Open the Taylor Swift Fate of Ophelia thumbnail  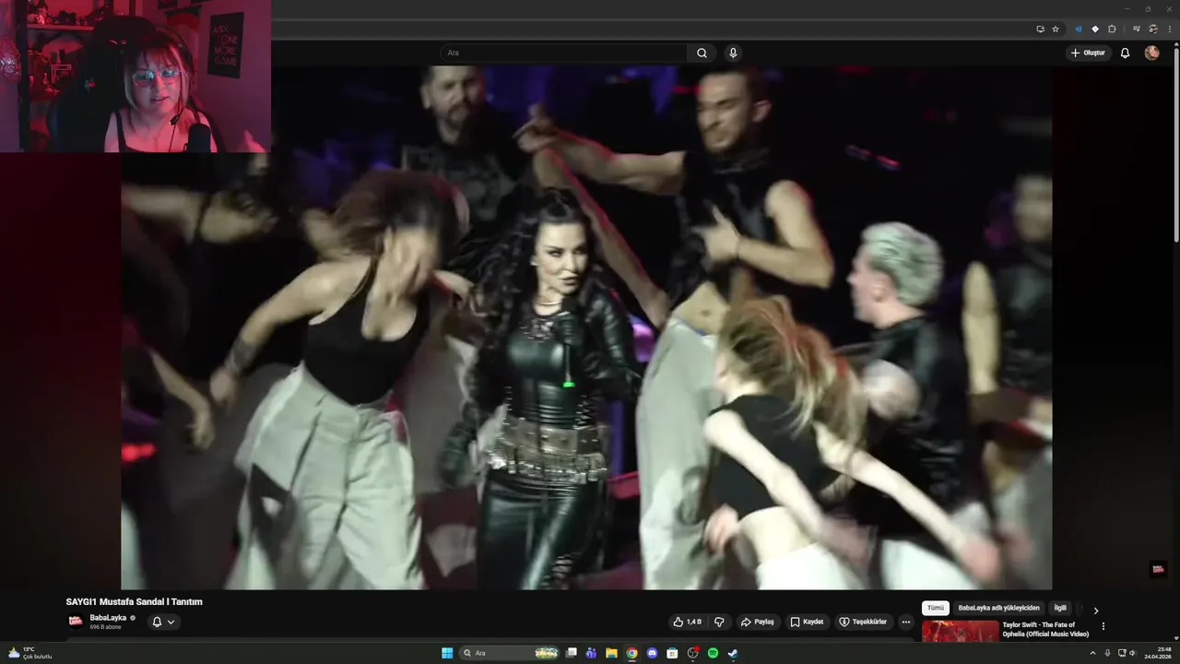point(961,631)
